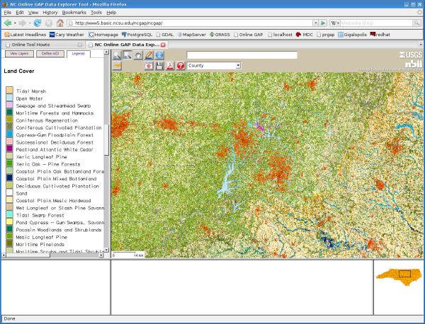Switch to the Online Tool Howto browser tab
425x324 pixels.
point(44,45)
